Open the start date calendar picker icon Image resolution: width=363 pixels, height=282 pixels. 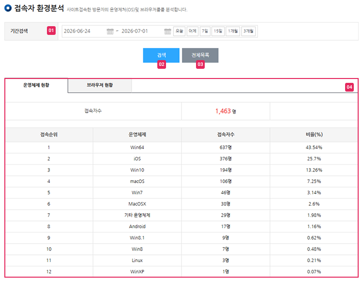110,31
